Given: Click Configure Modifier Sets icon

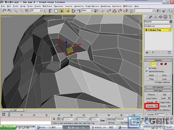Looking at the screenshot, I should tap(169, 53).
